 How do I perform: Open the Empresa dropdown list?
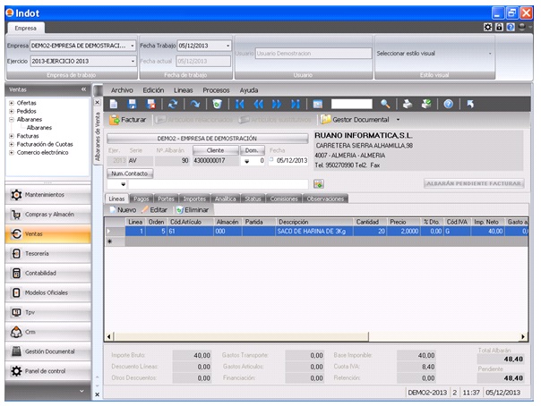click(x=133, y=45)
